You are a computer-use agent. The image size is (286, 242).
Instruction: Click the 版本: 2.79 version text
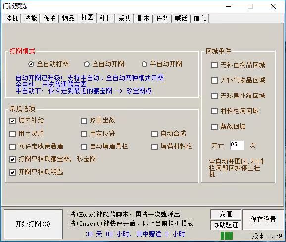coord(267,236)
